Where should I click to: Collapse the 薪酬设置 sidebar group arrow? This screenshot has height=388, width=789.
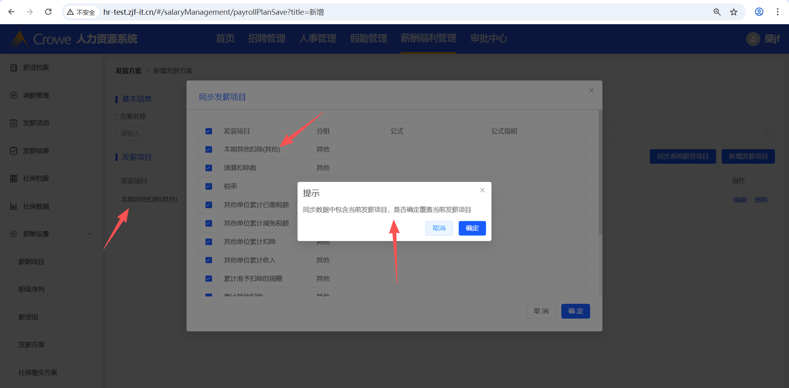(89, 234)
